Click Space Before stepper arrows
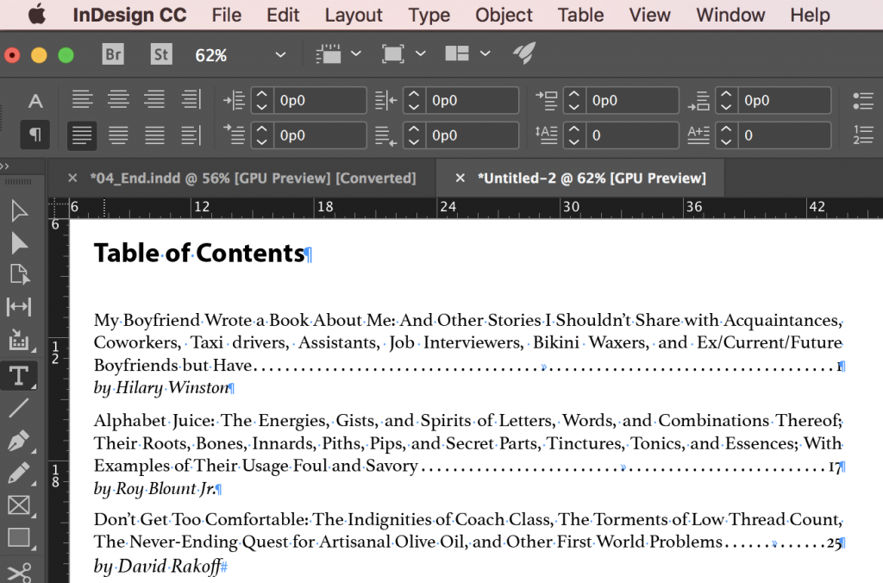Screen dimensions: 883x583 (x=573, y=100)
